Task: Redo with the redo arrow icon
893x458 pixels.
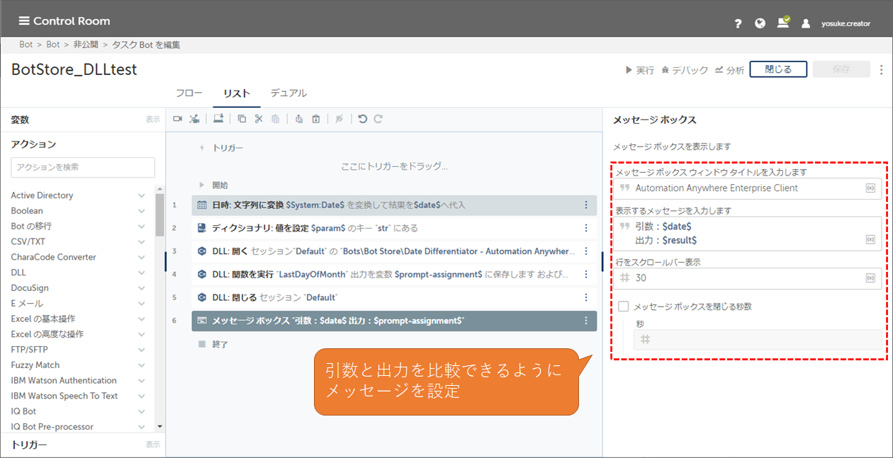Action: tap(378, 119)
